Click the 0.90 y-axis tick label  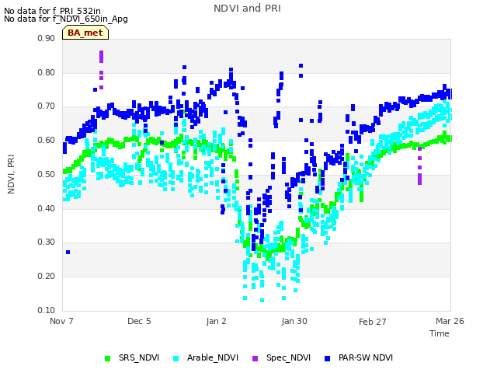click(x=47, y=38)
